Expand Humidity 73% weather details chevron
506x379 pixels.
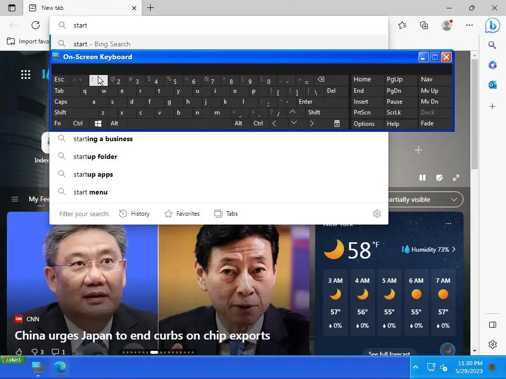[454, 249]
